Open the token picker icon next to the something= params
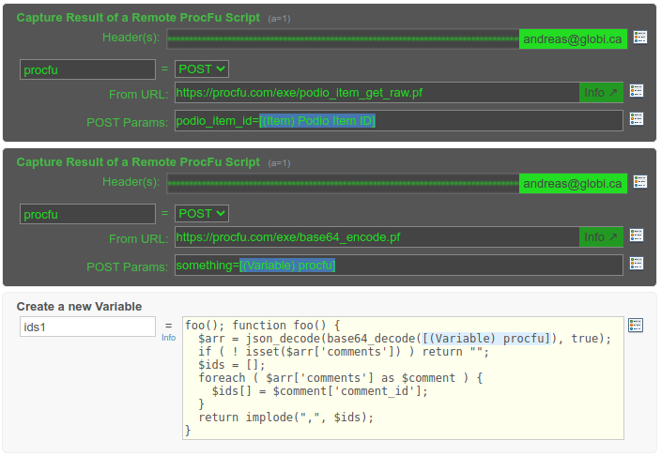 pyautogui.click(x=637, y=264)
